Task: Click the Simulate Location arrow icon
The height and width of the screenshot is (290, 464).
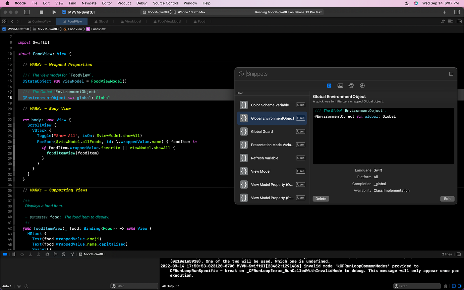Action: (x=72, y=254)
